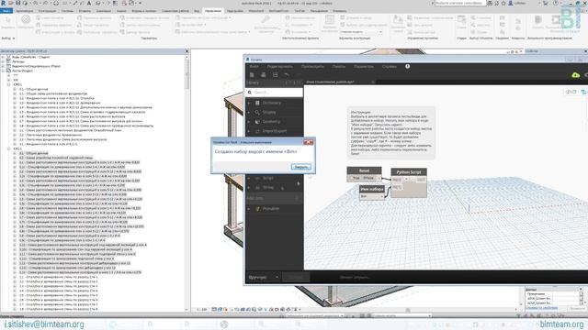
Task: Expand String category in Dynamo library
Action: (249, 187)
